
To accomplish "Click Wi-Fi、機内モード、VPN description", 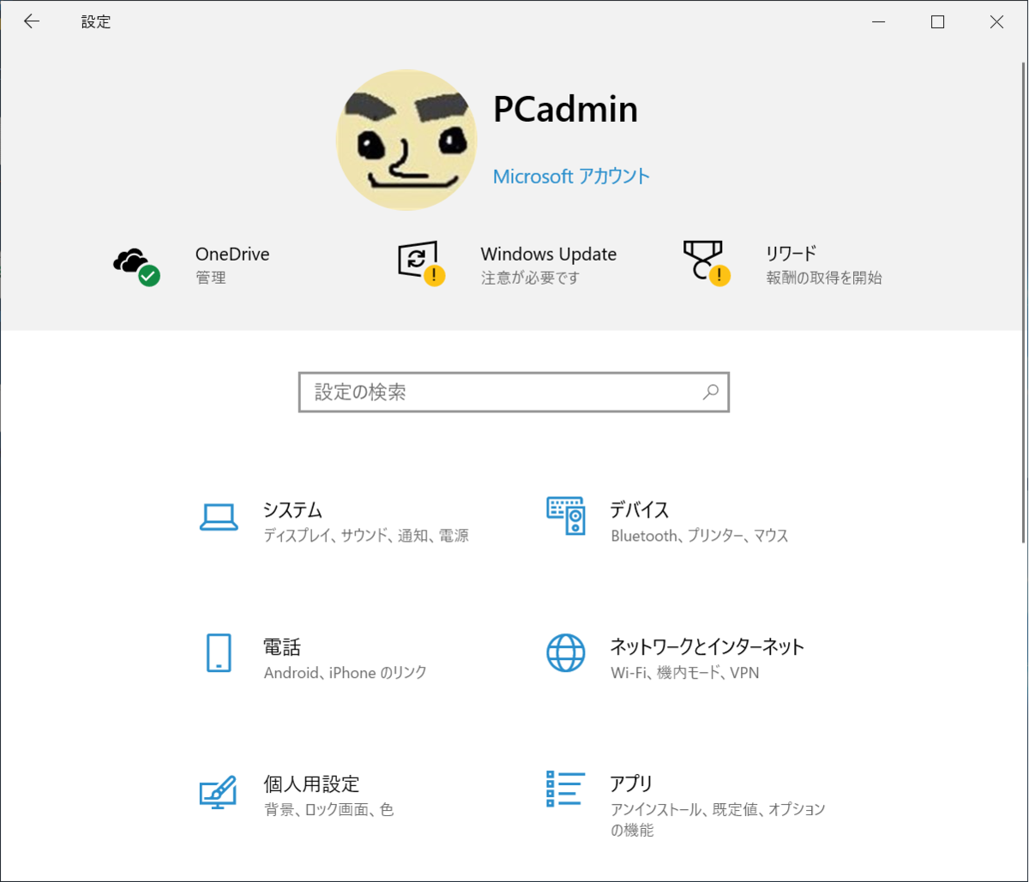I will pos(685,673).
